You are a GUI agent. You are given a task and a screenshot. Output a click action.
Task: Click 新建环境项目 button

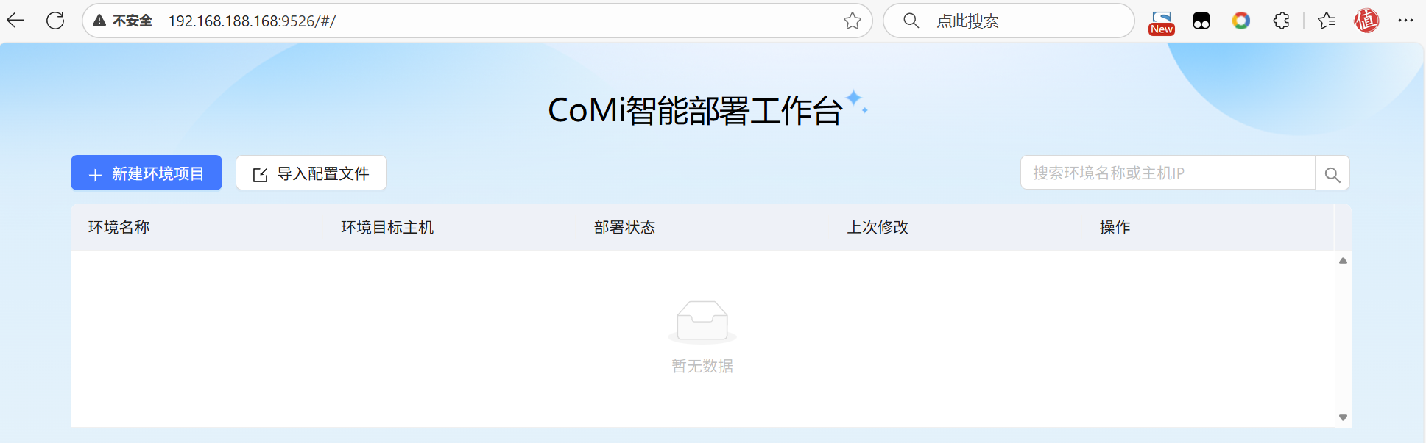tap(147, 173)
